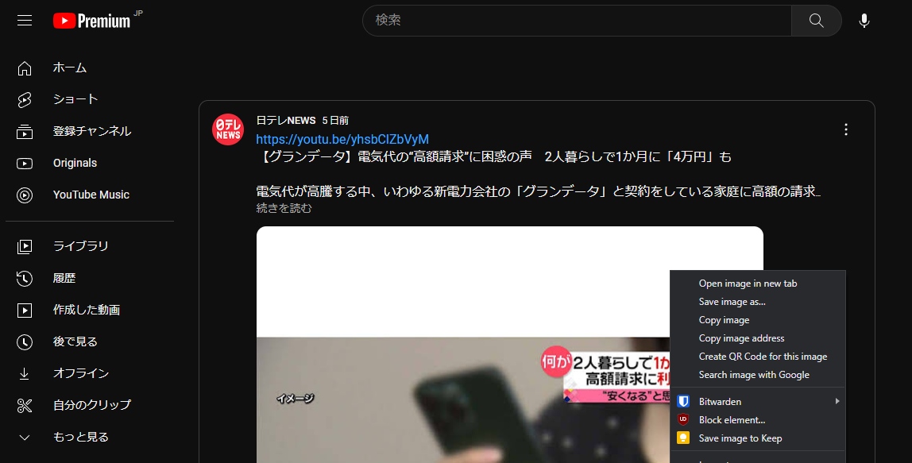This screenshot has height=463, width=912.
Task: Click the 電気代が高騰する中 description line
Action: [x=539, y=191]
